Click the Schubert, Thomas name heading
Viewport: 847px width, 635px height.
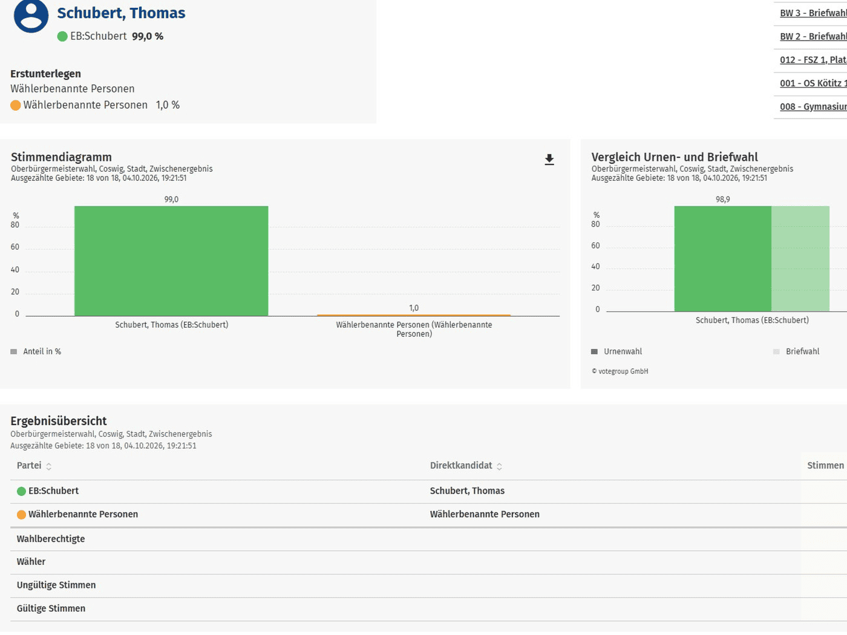coord(121,13)
